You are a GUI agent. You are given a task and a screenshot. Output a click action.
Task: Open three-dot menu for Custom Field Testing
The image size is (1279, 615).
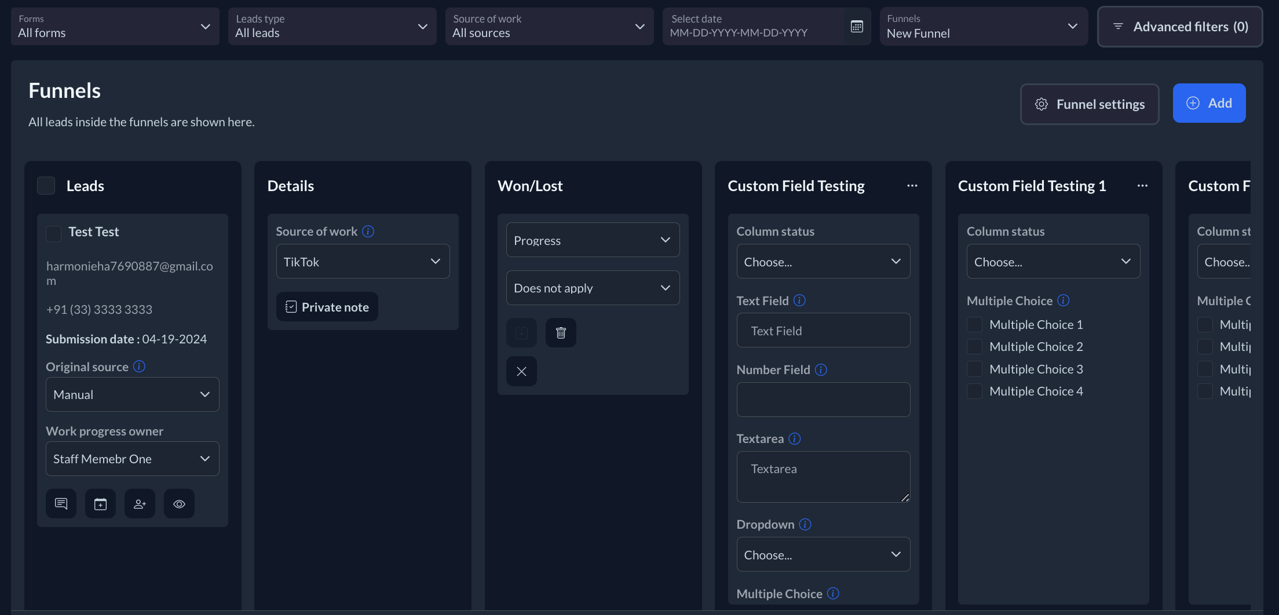pos(912,186)
